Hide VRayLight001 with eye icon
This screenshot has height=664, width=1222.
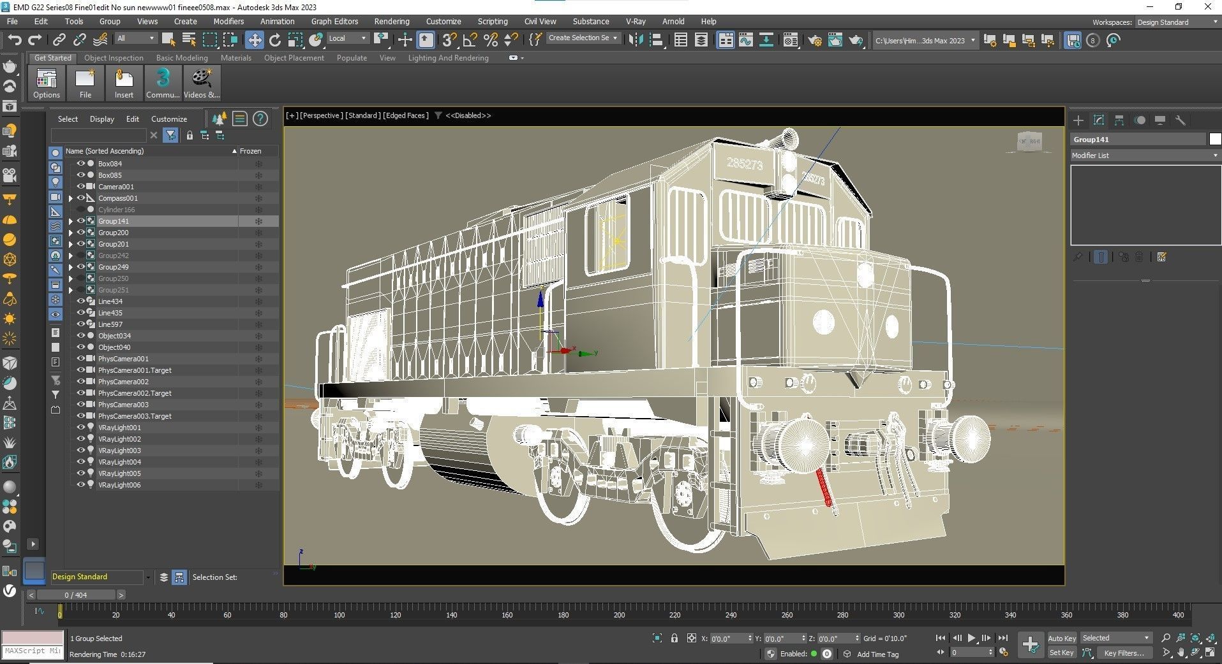(x=81, y=428)
